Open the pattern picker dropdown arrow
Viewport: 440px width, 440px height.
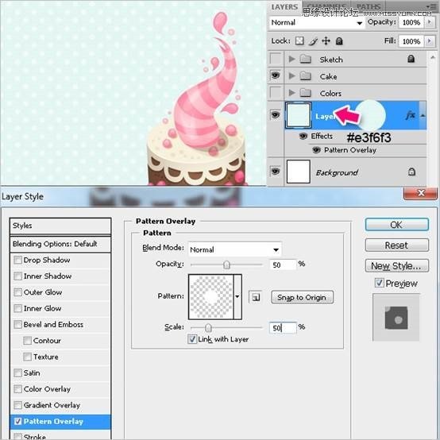[x=237, y=296]
